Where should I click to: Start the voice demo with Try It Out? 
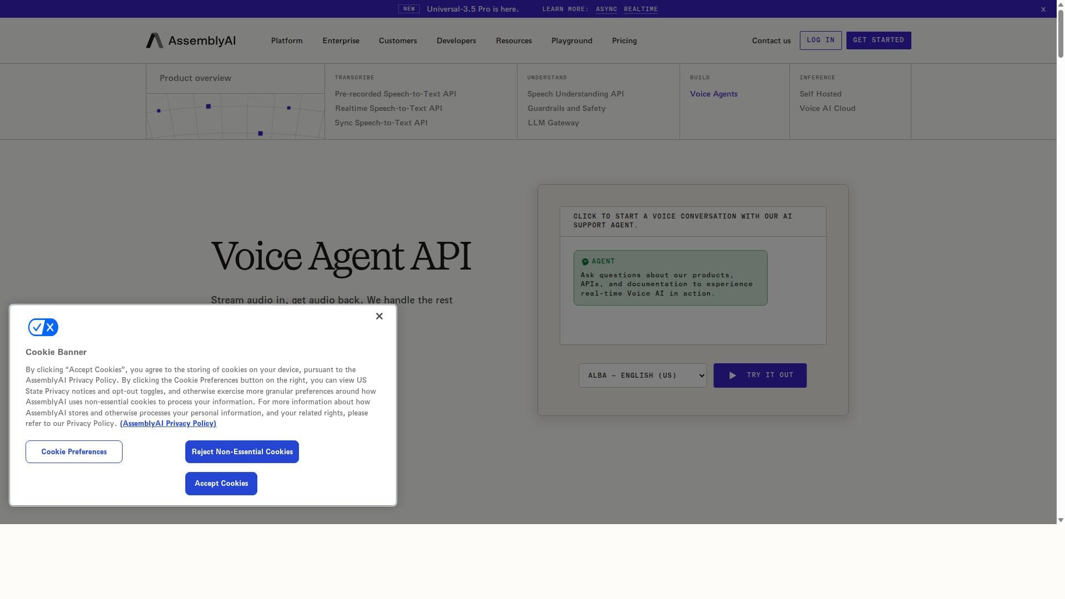[760, 375]
